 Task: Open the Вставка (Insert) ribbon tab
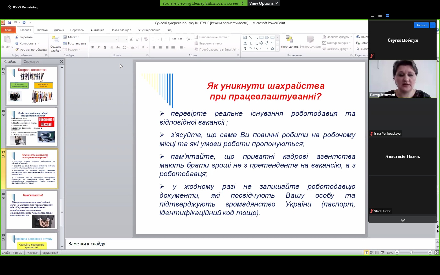[x=42, y=30]
